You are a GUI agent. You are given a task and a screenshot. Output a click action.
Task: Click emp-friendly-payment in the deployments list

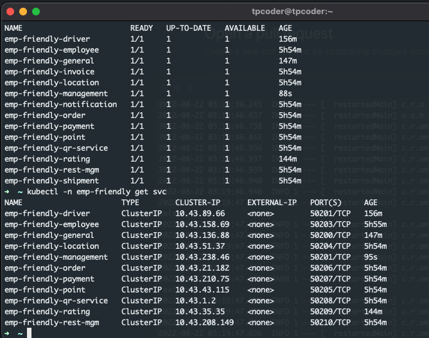[49, 126]
